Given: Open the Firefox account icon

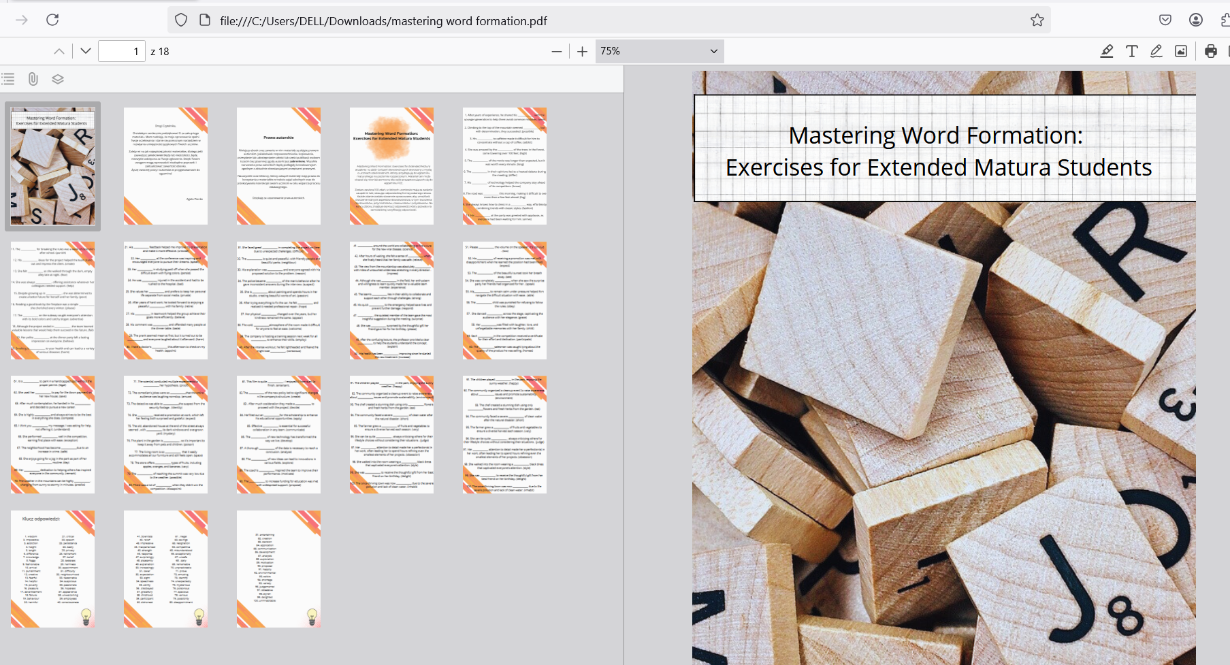Looking at the screenshot, I should 1195,20.
